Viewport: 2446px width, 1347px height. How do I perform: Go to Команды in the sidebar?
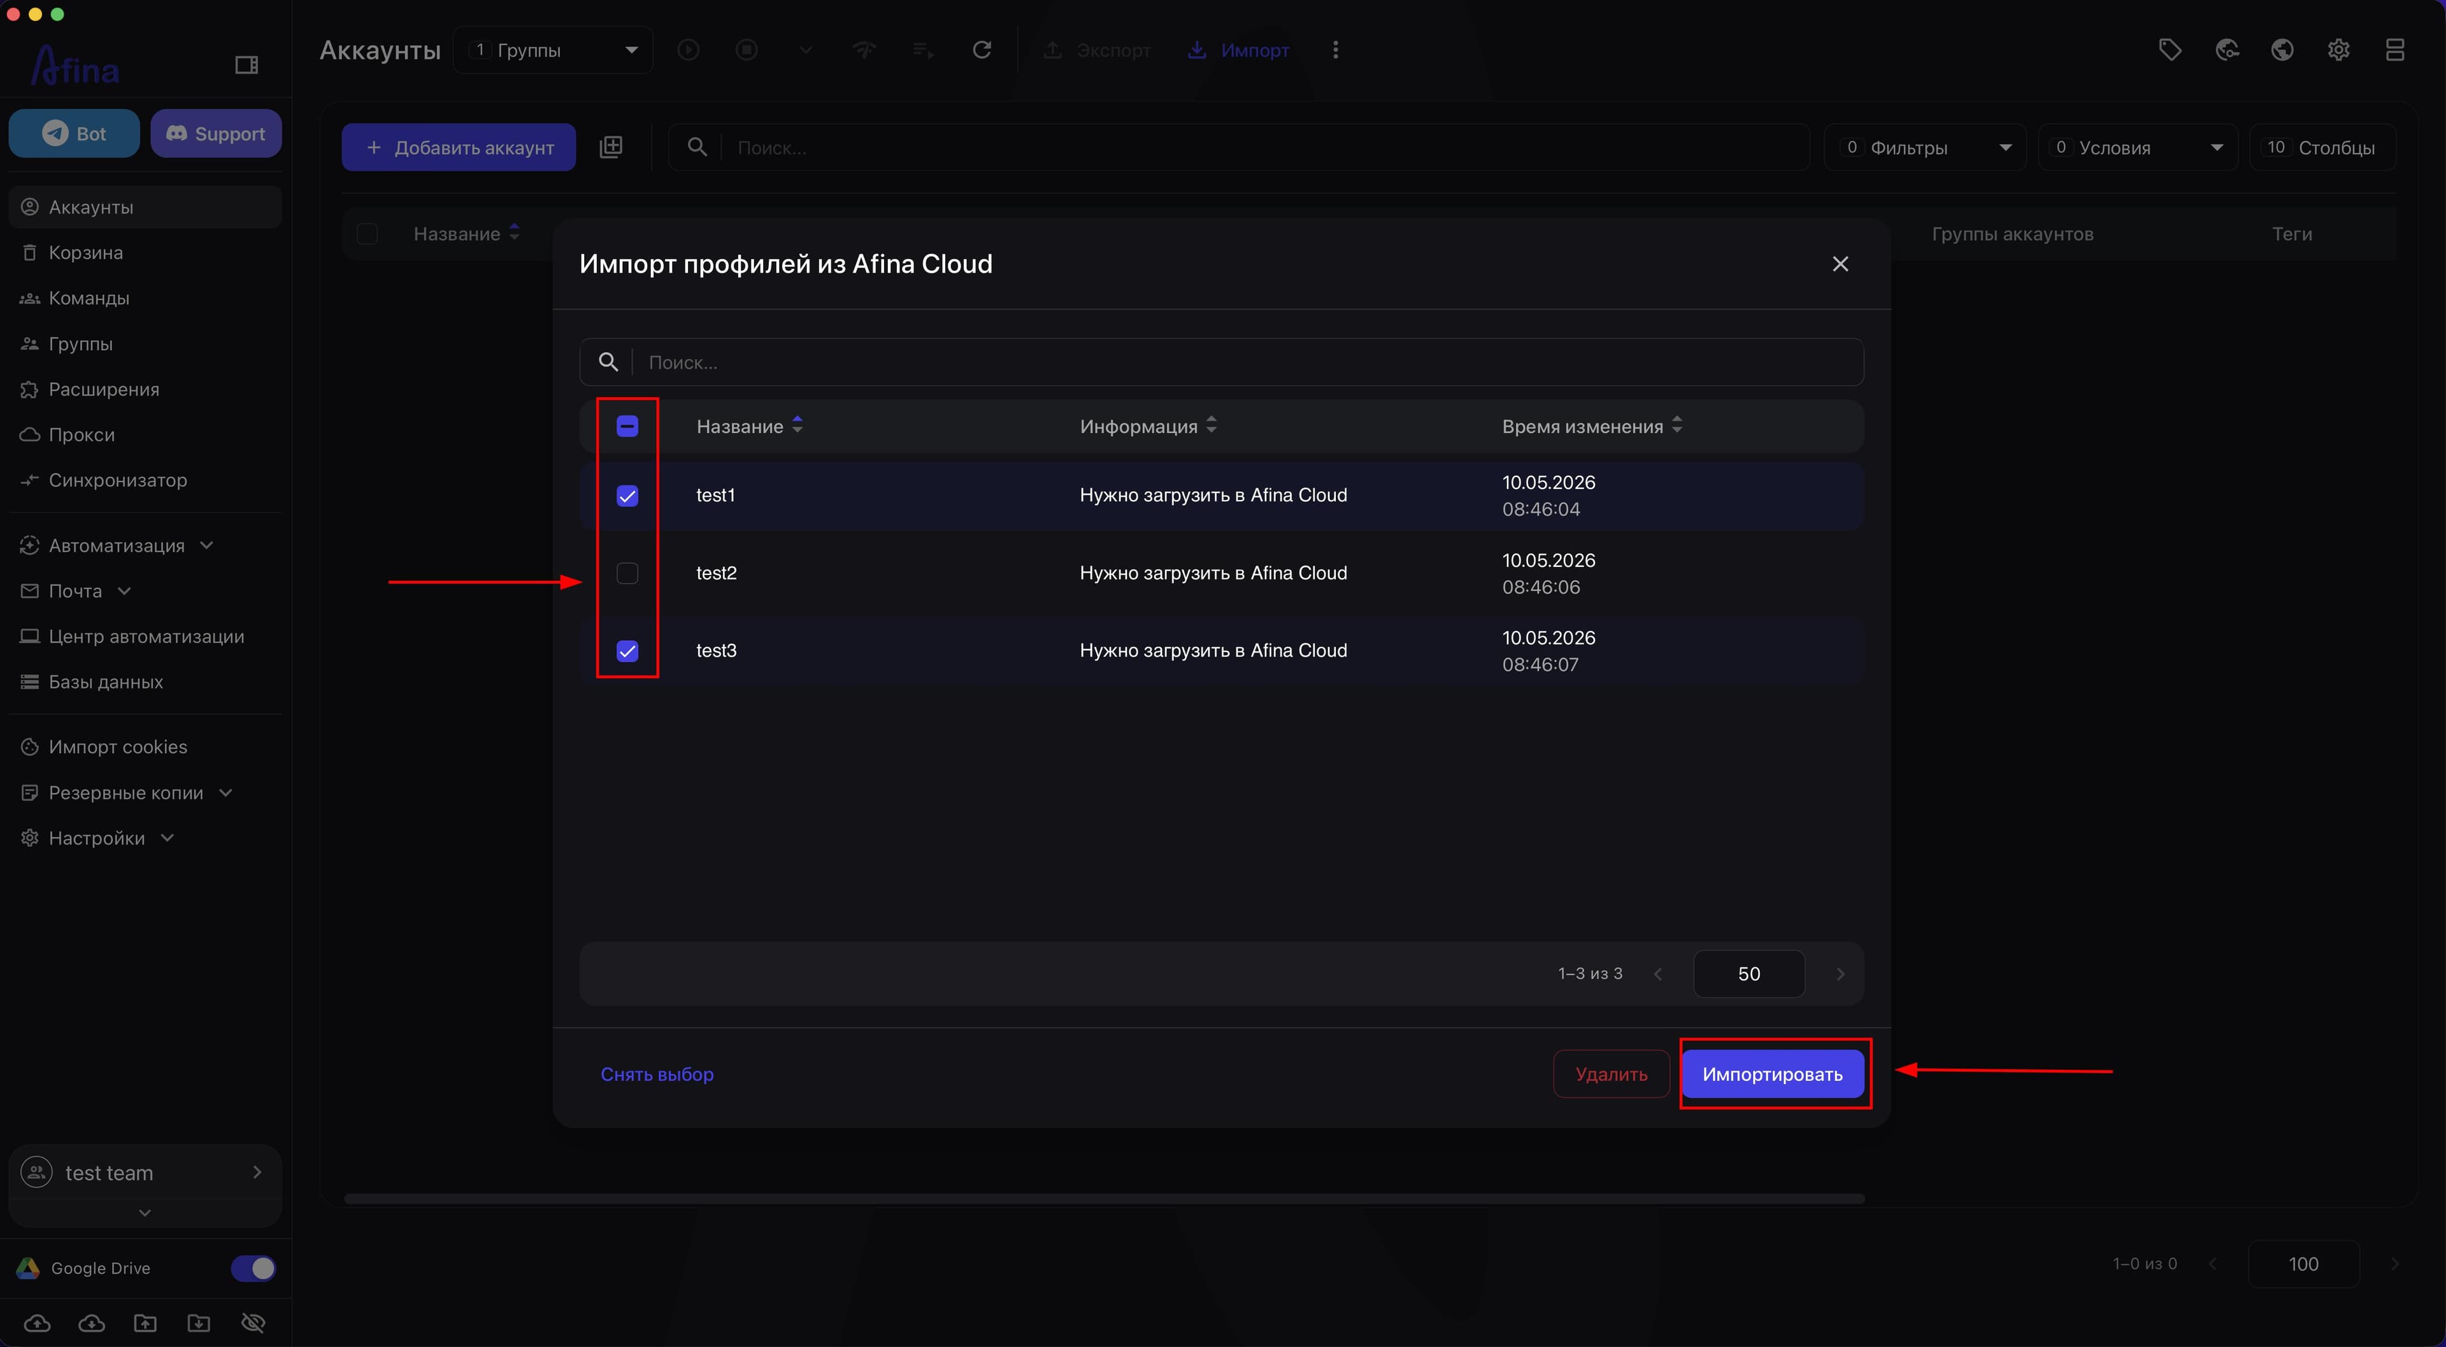tap(145, 298)
